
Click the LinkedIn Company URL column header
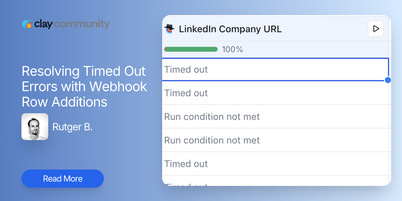tap(230, 29)
